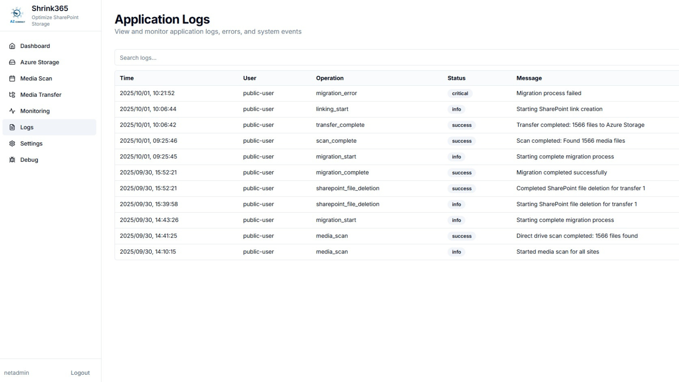Open the Monitoring page

tap(49, 111)
